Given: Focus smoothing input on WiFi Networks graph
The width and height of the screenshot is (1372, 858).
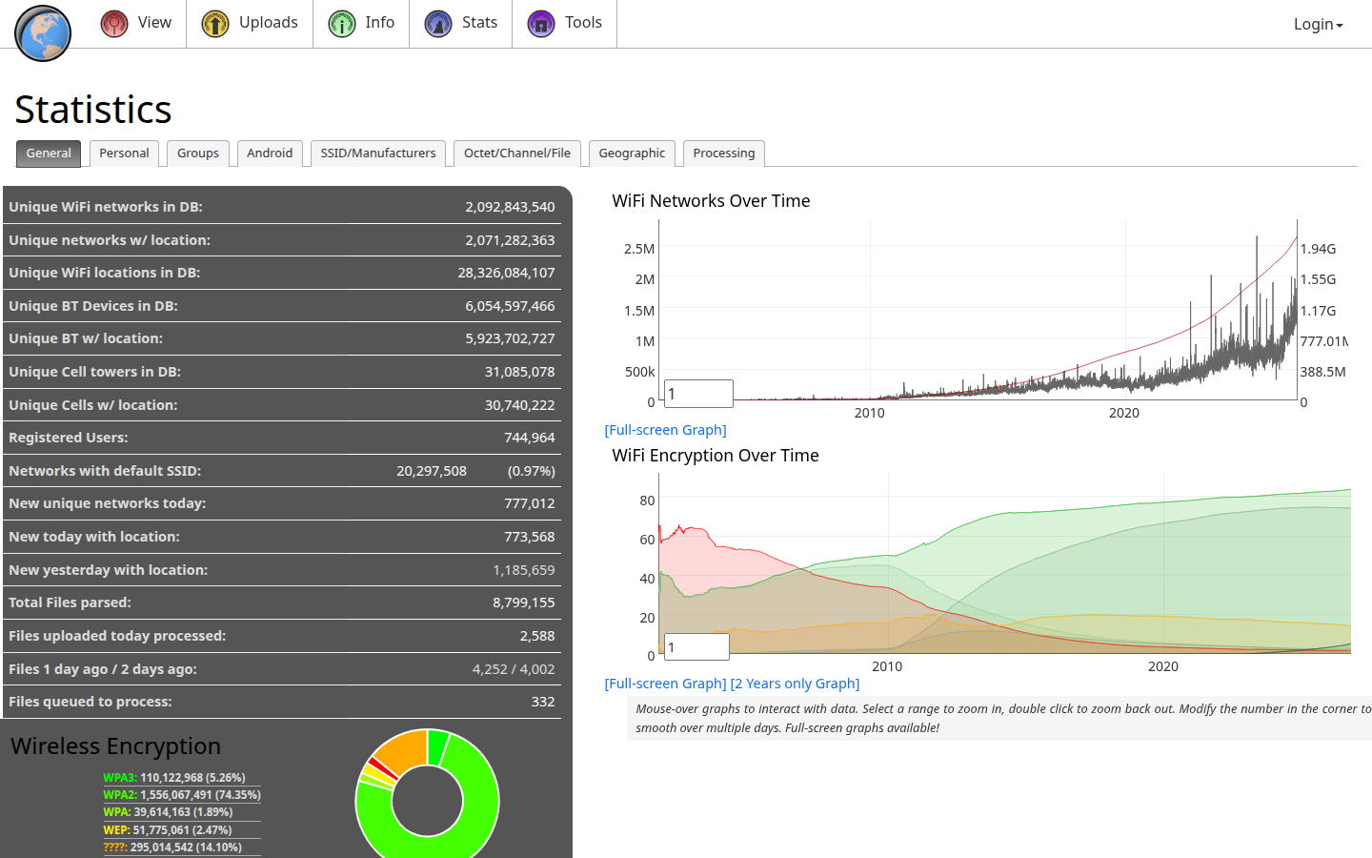Looking at the screenshot, I should coord(698,394).
